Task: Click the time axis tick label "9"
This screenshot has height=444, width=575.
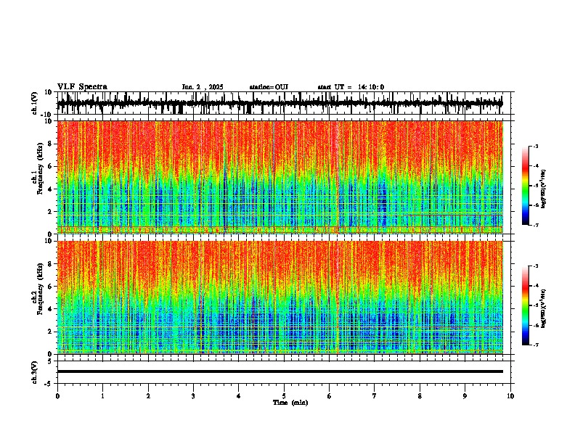Action: pos(465,396)
